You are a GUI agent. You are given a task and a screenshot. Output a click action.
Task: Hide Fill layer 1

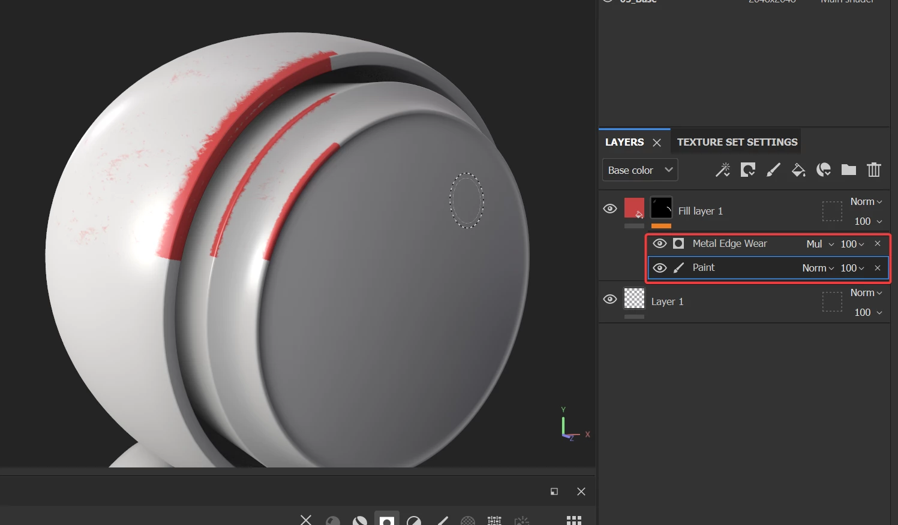[610, 209]
